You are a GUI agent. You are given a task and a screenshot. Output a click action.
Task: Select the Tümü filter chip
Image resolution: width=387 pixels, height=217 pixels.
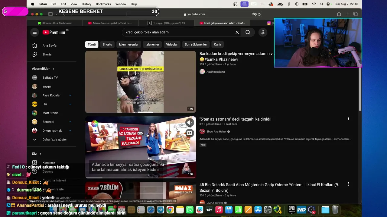92,44
